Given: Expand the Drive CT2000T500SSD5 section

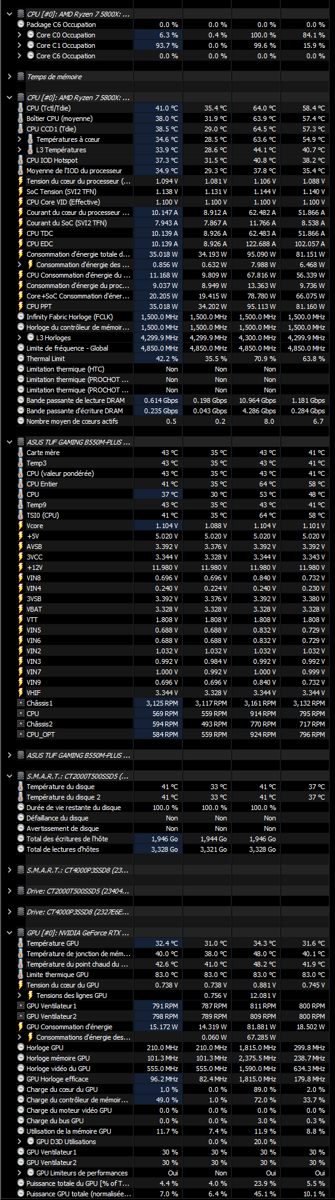Looking at the screenshot, I should 9,891.
